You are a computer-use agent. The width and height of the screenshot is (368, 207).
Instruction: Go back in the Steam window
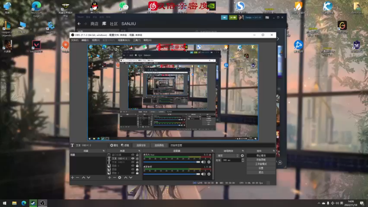click(x=79, y=24)
